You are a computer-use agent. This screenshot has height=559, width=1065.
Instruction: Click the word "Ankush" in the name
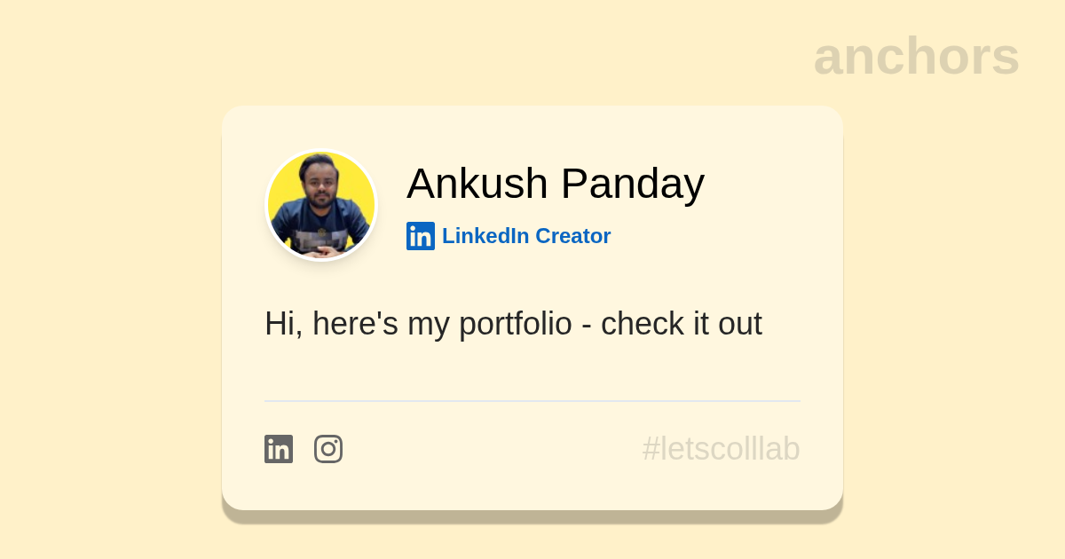[477, 184]
